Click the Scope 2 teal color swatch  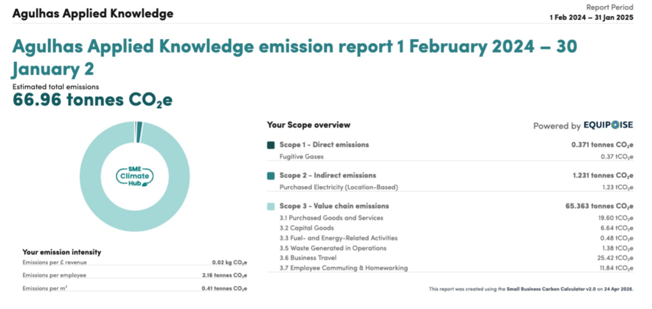271,176
